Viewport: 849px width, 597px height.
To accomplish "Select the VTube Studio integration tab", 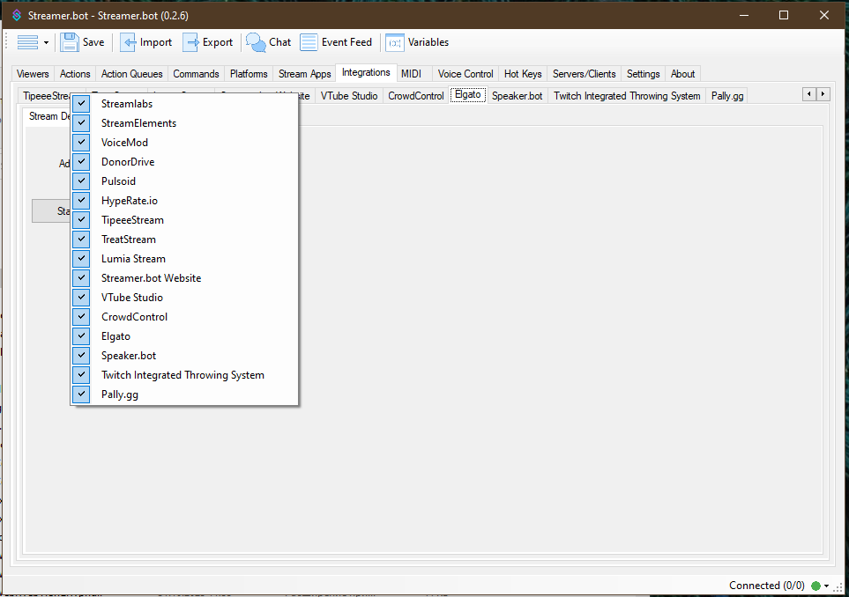I will click(x=349, y=96).
